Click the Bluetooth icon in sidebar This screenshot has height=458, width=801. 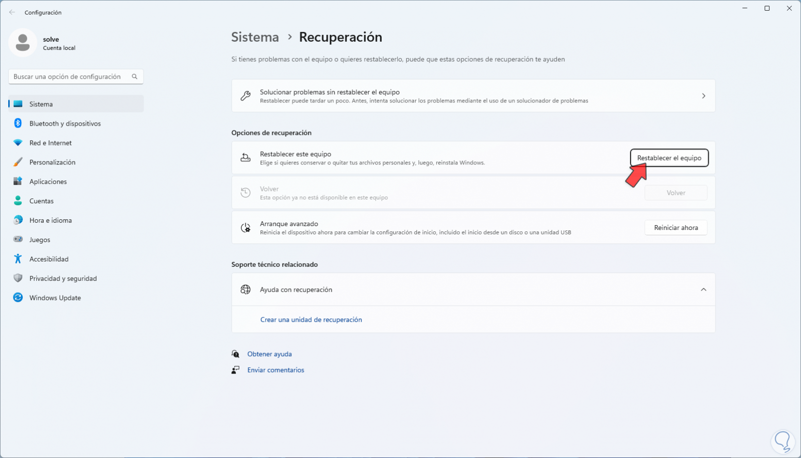[x=18, y=123]
